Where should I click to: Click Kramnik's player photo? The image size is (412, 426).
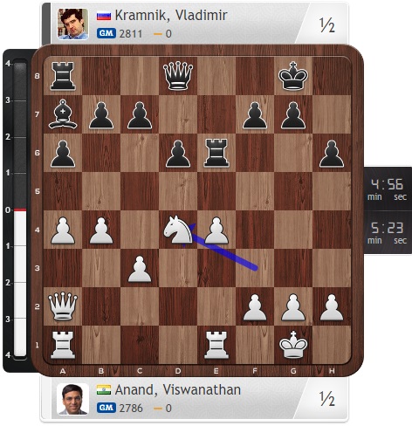click(72, 24)
